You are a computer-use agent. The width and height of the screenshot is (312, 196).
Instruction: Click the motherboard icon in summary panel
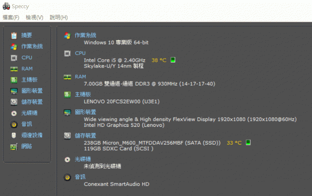click(x=68, y=95)
